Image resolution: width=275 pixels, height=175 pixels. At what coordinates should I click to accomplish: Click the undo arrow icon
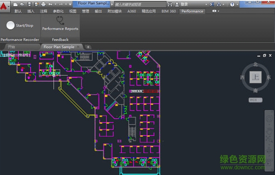[x=50, y=4]
